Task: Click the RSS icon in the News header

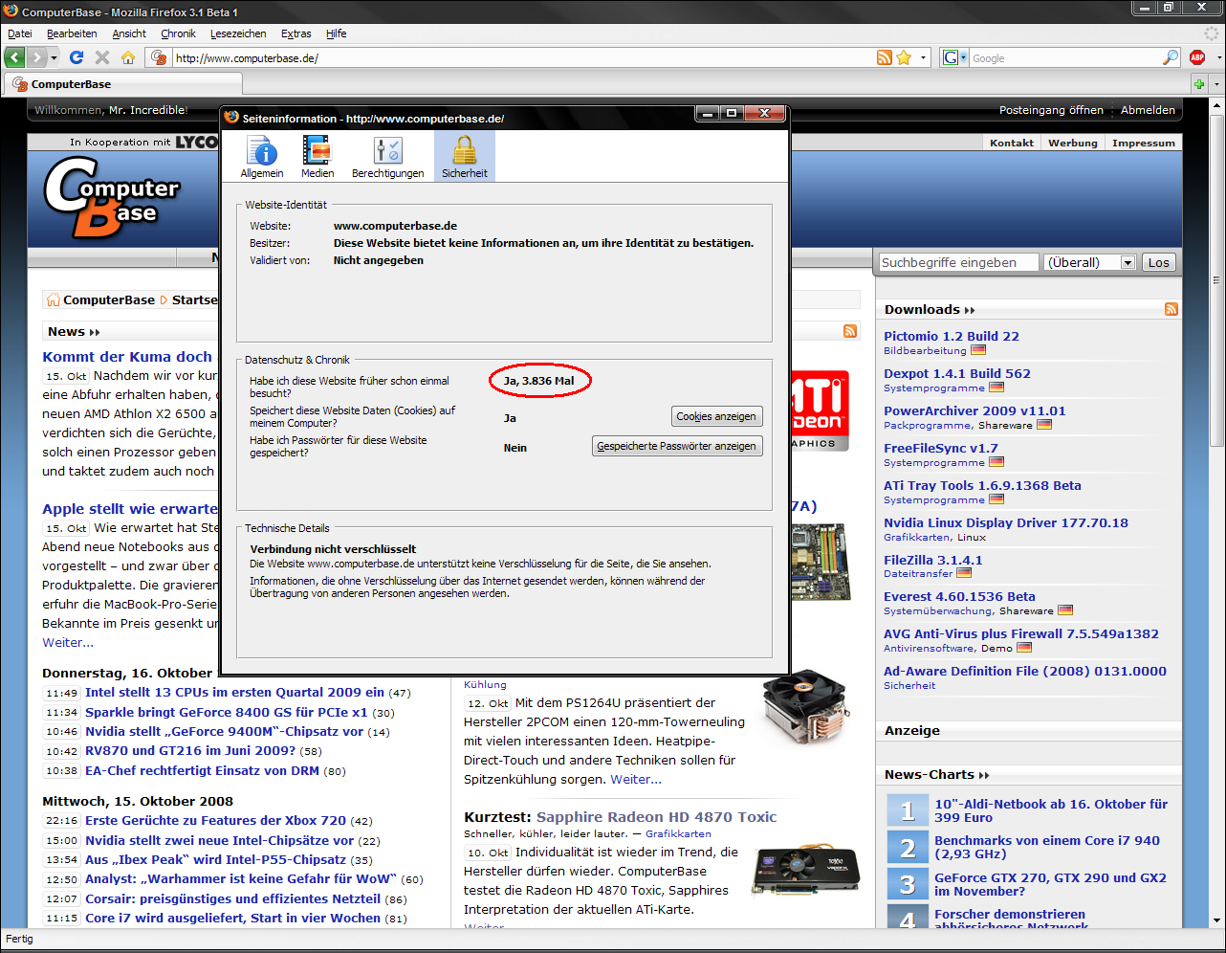Action: (x=850, y=331)
